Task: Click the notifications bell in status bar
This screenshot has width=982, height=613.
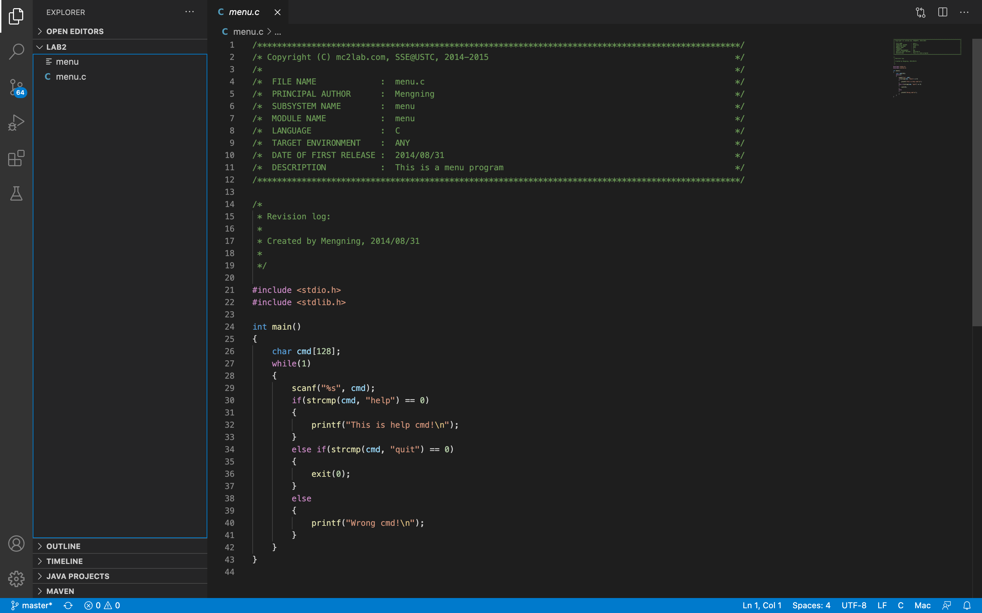Action: click(x=967, y=605)
